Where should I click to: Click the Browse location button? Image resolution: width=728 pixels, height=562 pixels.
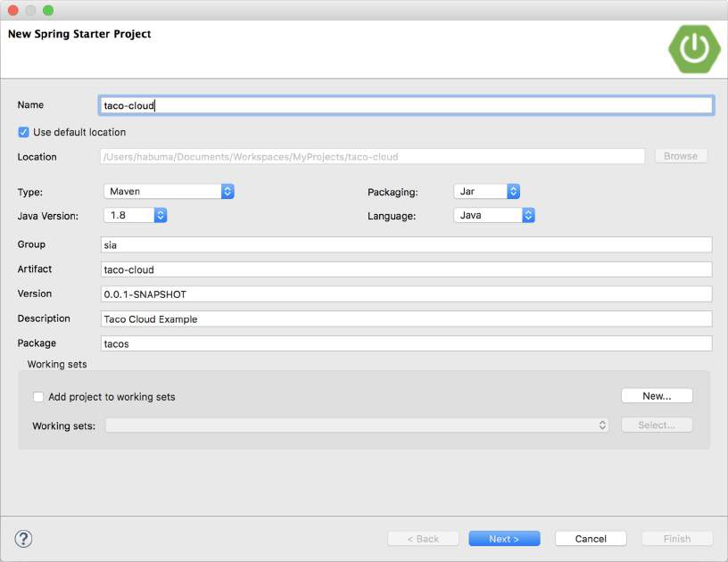pyautogui.click(x=681, y=156)
